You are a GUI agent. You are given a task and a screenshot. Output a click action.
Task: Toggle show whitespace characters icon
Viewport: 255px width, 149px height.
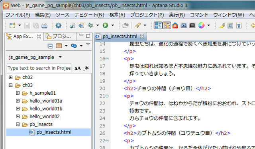click(x=239, y=25)
